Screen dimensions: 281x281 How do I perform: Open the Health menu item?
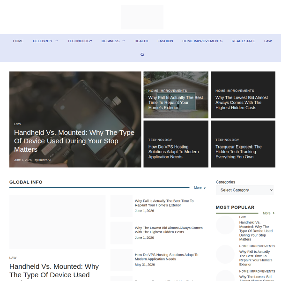coord(141,41)
